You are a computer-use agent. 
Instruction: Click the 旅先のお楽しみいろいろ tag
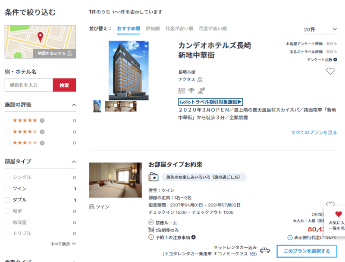click(204, 177)
